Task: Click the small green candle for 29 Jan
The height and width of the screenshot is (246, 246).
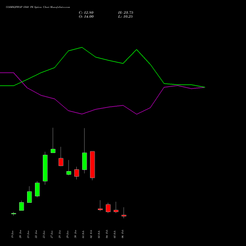Action: (x=69, y=173)
